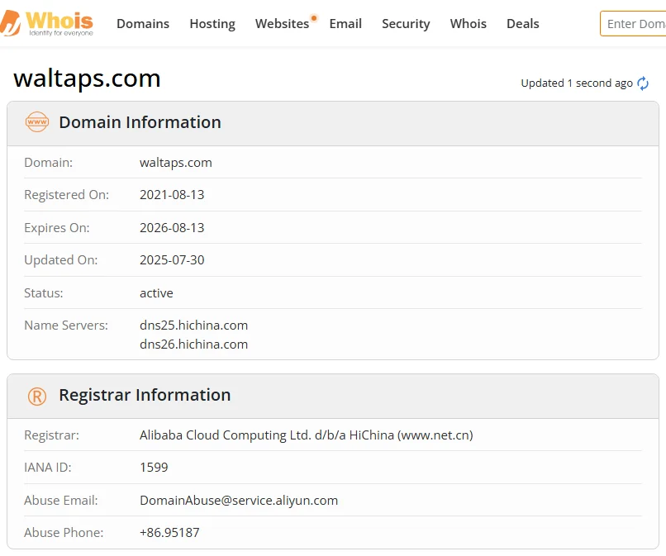Click the Domain label
The image size is (666, 556).
(49, 163)
